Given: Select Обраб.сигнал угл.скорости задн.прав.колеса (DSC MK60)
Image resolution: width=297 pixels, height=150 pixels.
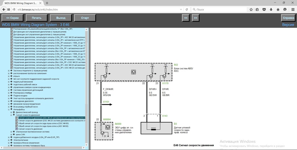Looking at the screenshot, I should pyautogui.click(x=43, y=123).
